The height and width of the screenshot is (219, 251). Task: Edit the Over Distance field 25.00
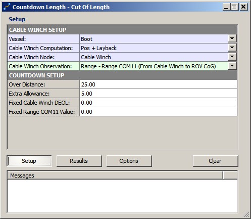158,84
